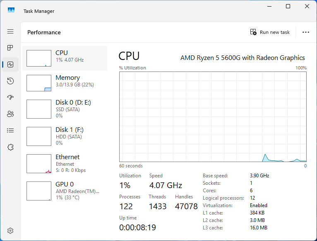Click the up time value 0:00:08:19
Image resolution: width=317 pixels, height=241 pixels.
(x=137, y=227)
